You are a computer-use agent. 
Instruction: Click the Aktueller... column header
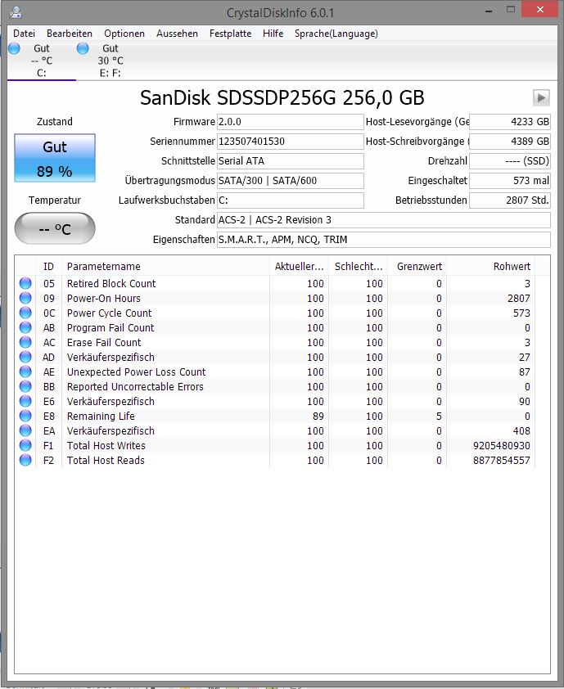pyautogui.click(x=299, y=266)
